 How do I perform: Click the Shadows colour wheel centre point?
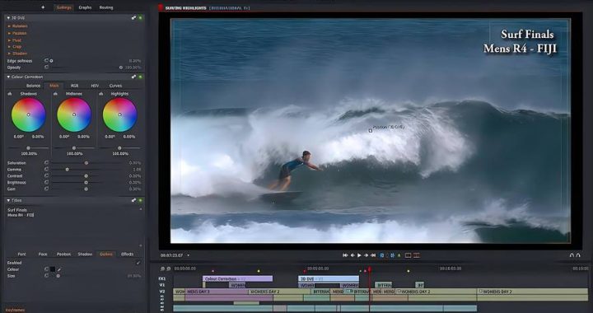click(x=28, y=114)
